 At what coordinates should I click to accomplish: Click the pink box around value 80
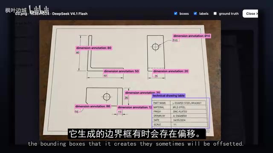pos(78,52)
